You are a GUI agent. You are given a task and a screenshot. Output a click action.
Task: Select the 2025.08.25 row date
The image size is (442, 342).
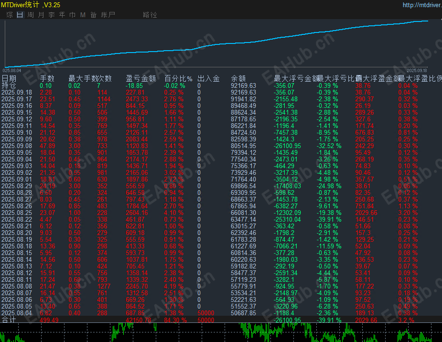[x=17, y=213]
